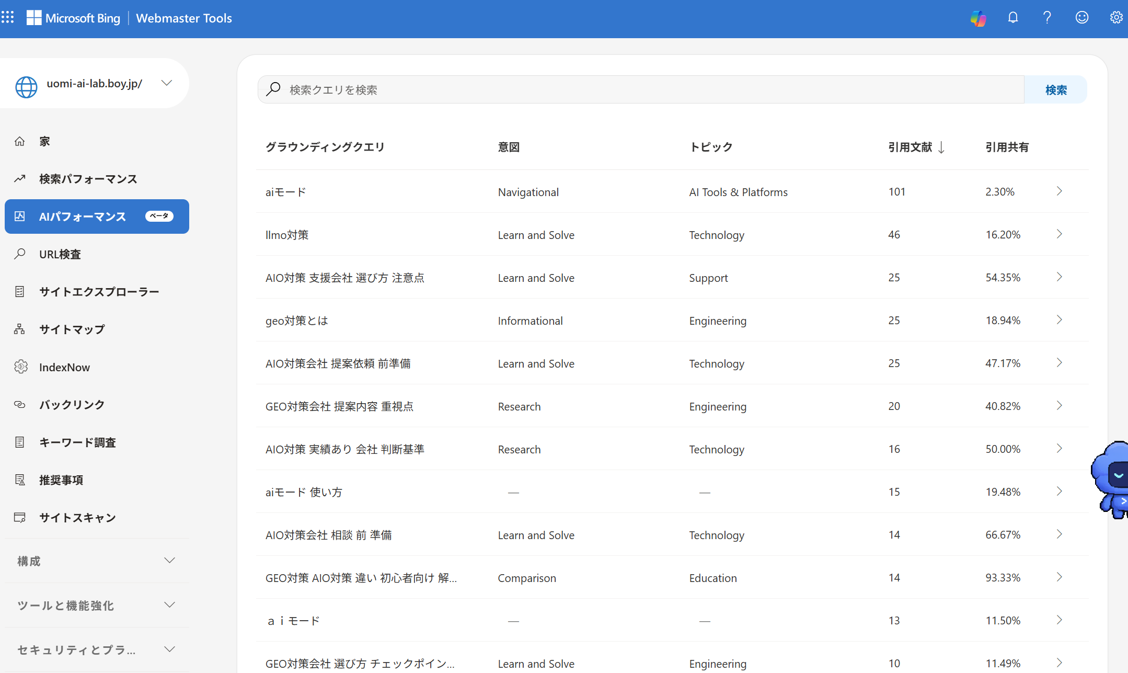1128x673 pixels.
Task: Click the link icon beside バックリンク
Action: (20, 405)
